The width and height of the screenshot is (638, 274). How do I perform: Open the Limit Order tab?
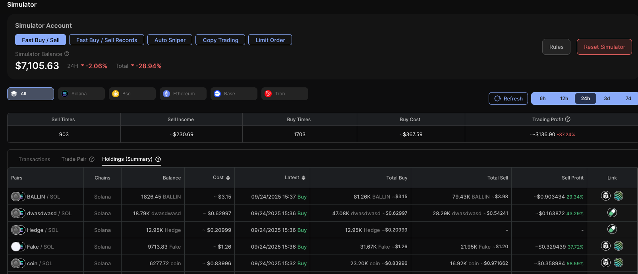pyautogui.click(x=270, y=40)
